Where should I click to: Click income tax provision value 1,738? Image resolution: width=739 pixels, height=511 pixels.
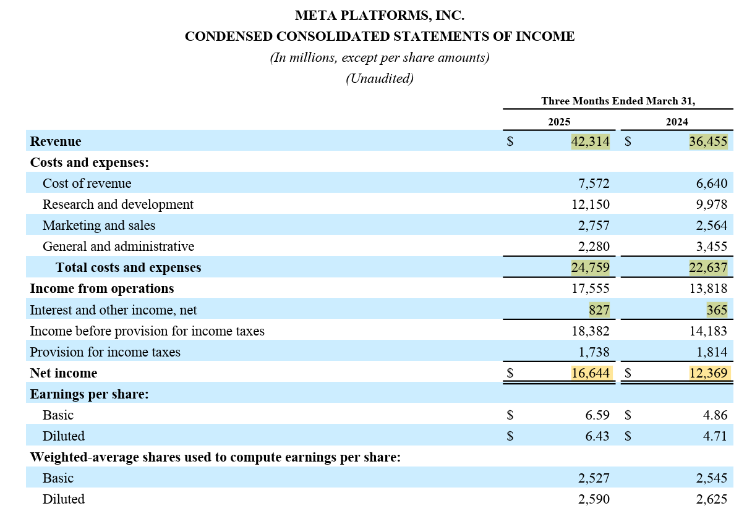[594, 352]
